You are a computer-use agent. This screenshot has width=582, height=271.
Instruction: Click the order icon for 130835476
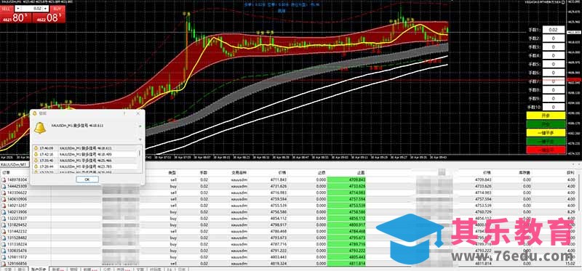click(x=4, y=251)
